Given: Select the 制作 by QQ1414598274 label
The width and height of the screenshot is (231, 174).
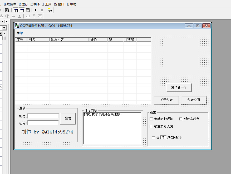Looking at the screenshot, I should click(47, 132).
